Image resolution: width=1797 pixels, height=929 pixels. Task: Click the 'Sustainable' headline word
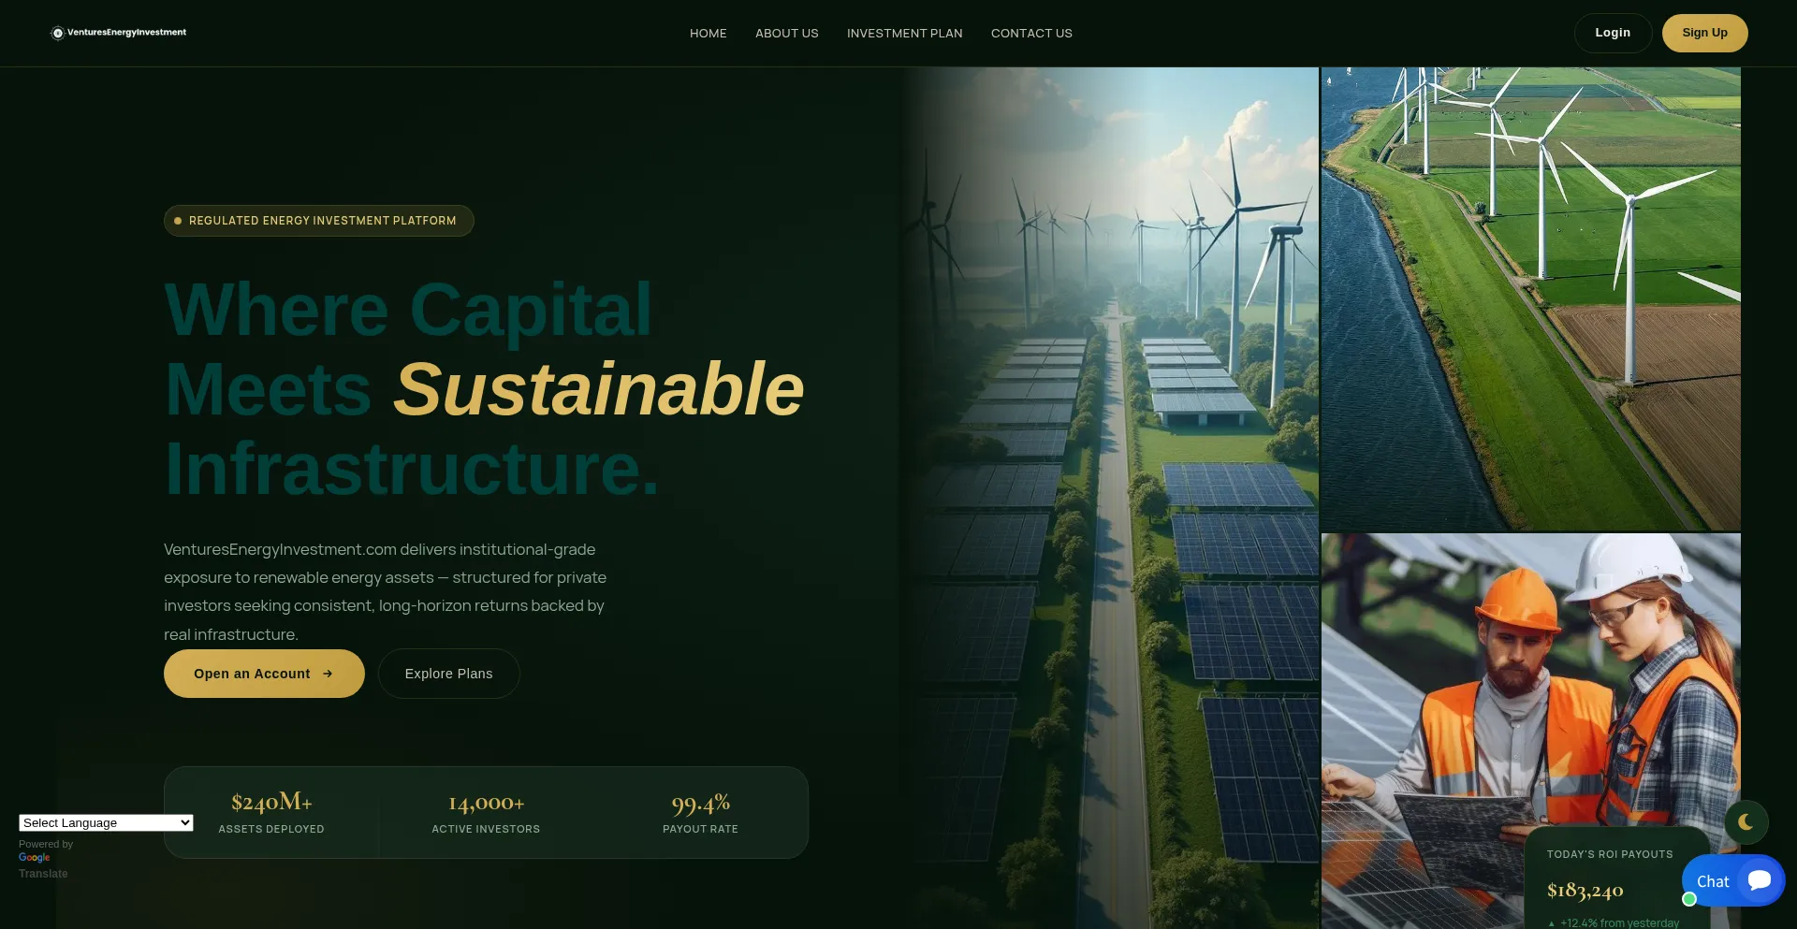pos(598,389)
